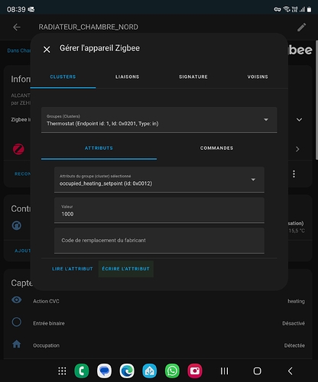This screenshot has height=382, width=318.
Task: Select the Commandes sub-tab
Action: pos(216,148)
